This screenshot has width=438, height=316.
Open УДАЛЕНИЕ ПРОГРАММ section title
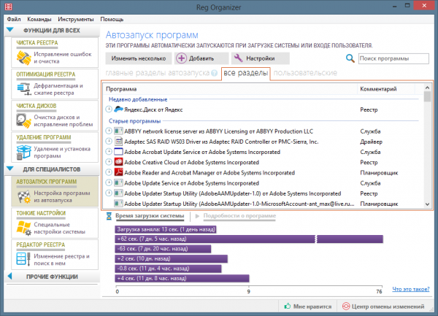coord(44,137)
